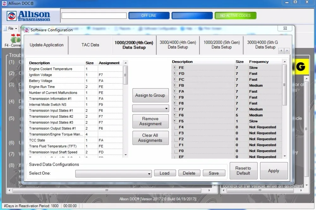Open the 3000/4000 (4th Gen) Data Setup tab
Viewport: 316px width, 210px height.
point(177,45)
